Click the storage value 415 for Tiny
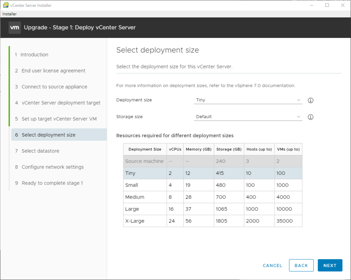 point(220,173)
